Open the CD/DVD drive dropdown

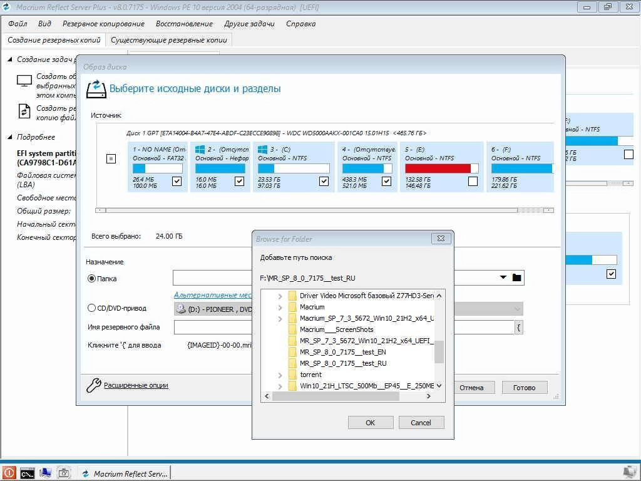pos(517,309)
